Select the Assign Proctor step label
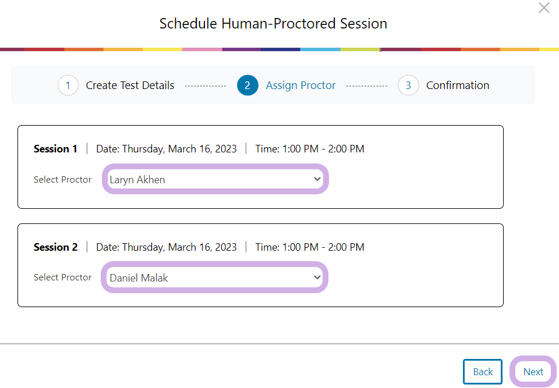 click(x=300, y=86)
